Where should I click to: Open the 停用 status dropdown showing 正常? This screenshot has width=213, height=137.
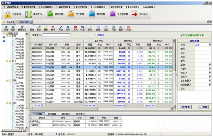(x=210, y=45)
